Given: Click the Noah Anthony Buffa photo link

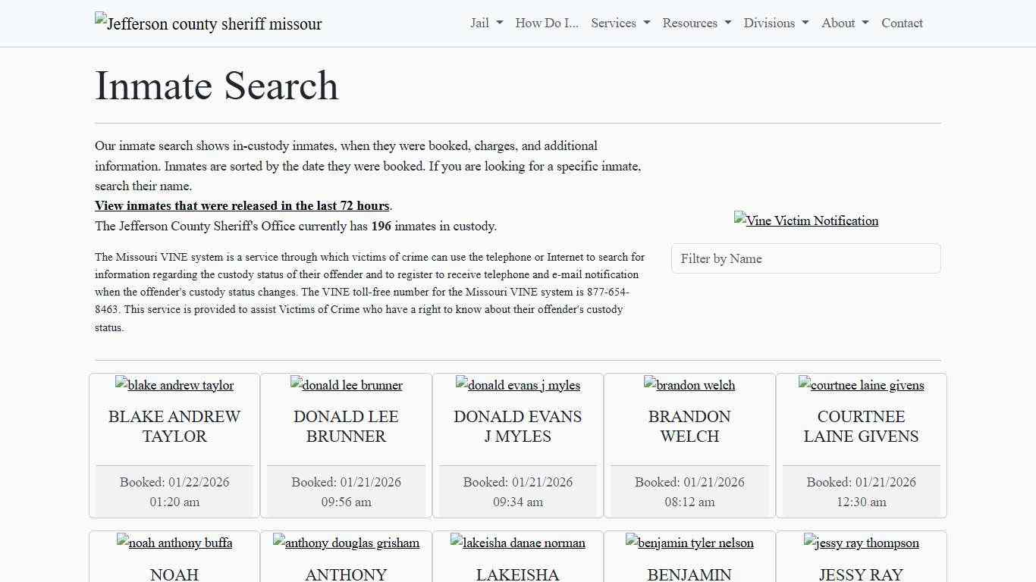Looking at the screenshot, I should pyautogui.click(x=174, y=543).
